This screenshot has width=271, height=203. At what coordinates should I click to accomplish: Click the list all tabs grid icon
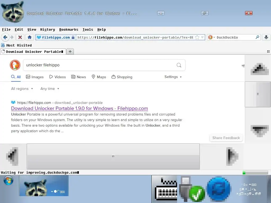268,52
